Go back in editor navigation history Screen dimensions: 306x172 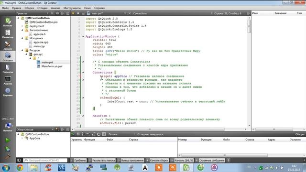click(73, 13)
